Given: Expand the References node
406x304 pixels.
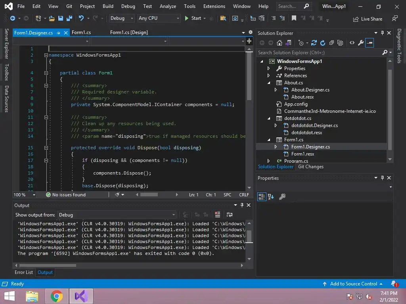Looking at the screenshot, I should (x=268, y=76).
